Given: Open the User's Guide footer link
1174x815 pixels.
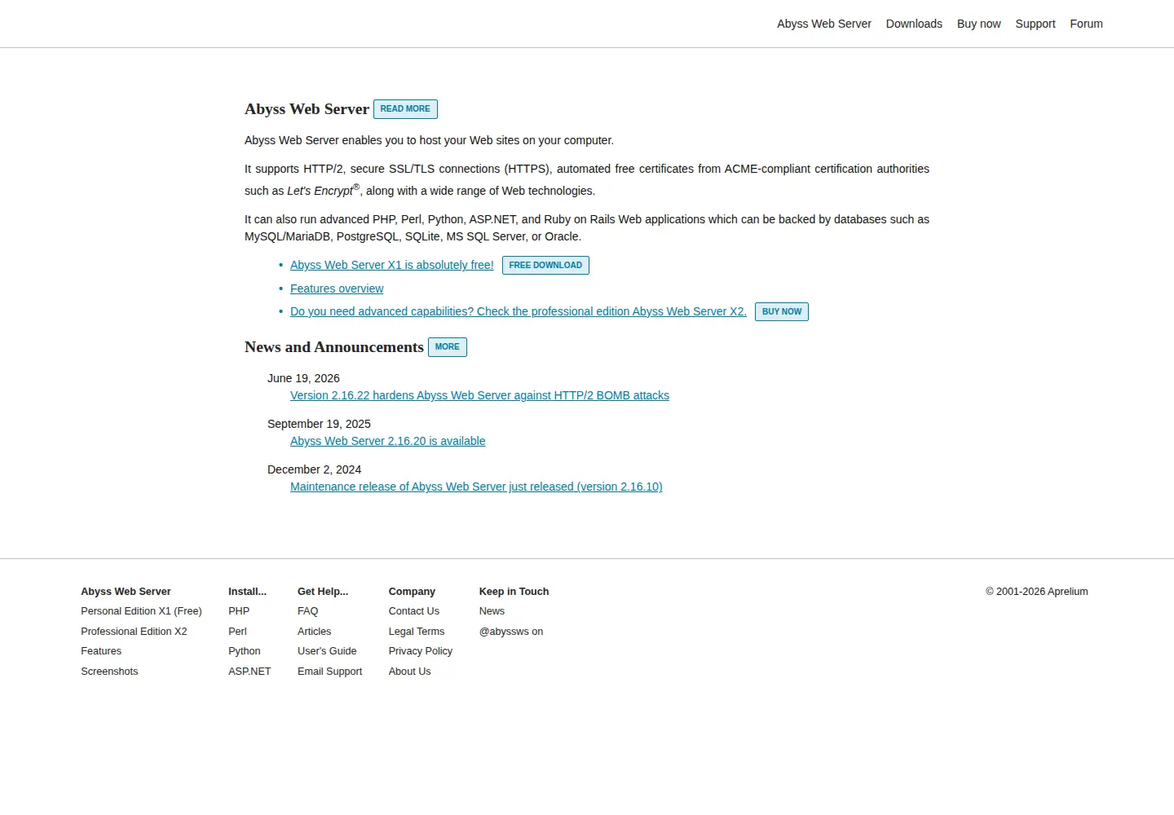Looking at the screenshot, I should (327, 651).
